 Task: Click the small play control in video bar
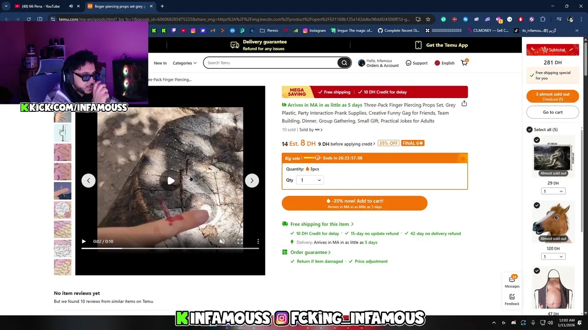(x=84, y=241)
